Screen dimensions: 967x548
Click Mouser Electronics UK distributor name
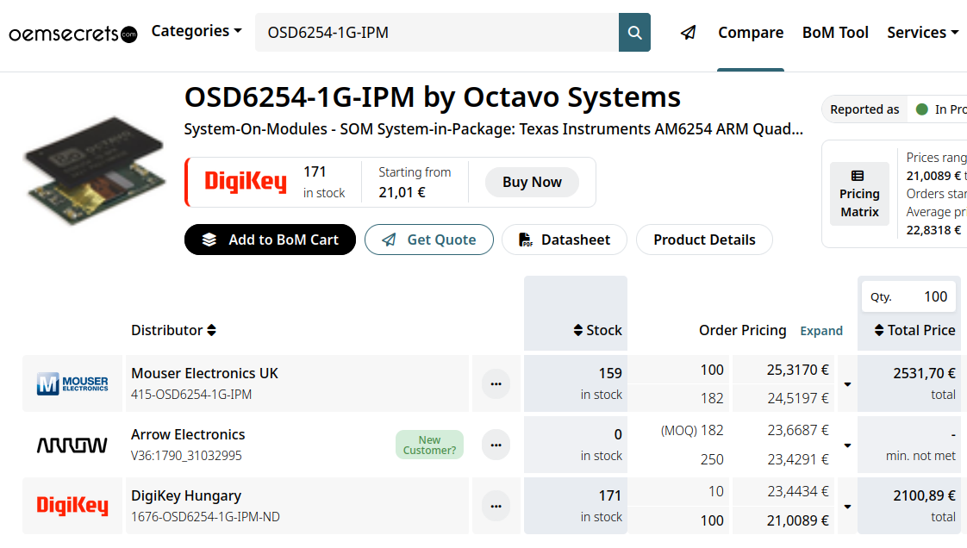204,374
